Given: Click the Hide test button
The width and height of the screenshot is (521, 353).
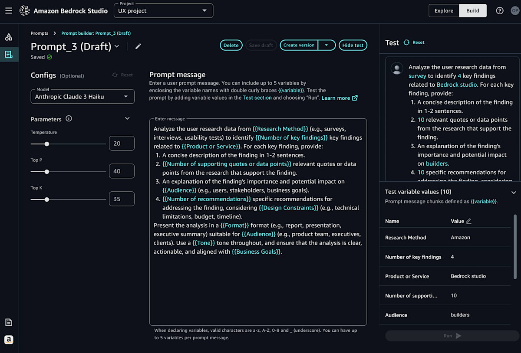Looking at the screenshot, I should click(353, 45).
